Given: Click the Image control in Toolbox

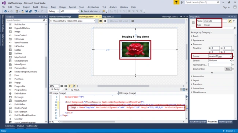Looking at the screenshot, I should tap(17, 32).
